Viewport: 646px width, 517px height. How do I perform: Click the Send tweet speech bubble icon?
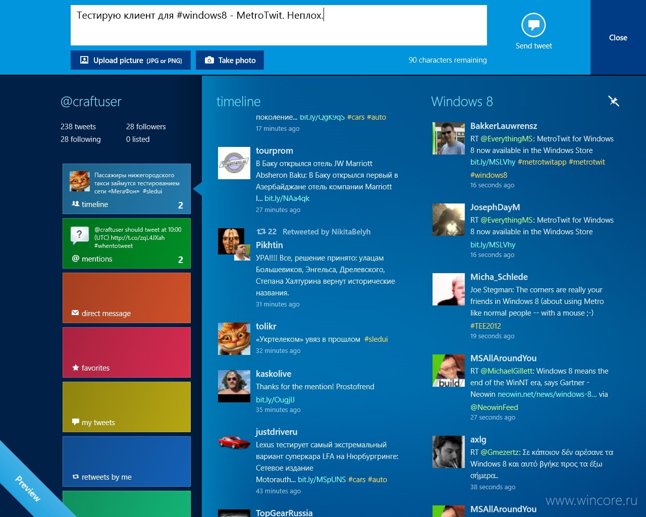click(x=533, y=25)
